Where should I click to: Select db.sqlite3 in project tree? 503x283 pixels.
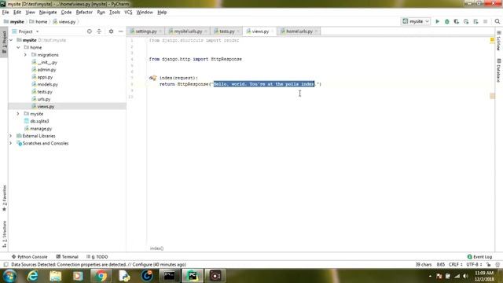(x=39, y=121)
